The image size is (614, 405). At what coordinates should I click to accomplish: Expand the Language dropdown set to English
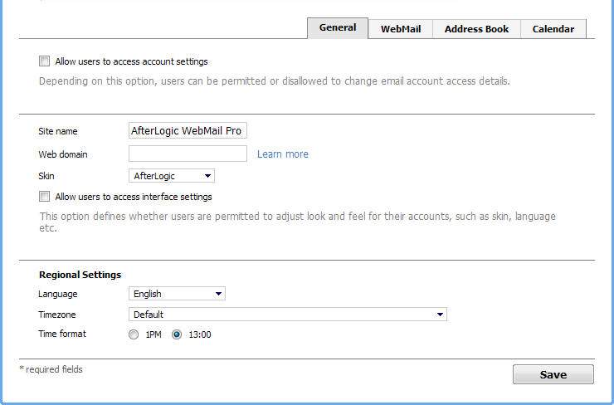coord(178,294)
